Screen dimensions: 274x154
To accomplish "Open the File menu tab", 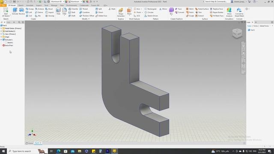I will click(x=3, y=6).
